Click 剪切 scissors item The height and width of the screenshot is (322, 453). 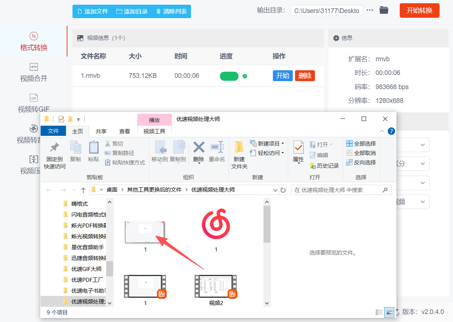point(114,144)
